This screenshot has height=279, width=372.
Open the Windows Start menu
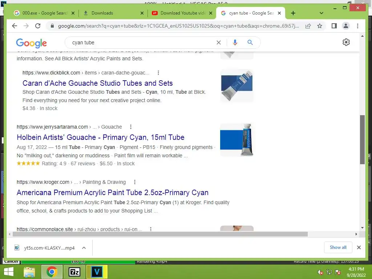click(9, 272)
